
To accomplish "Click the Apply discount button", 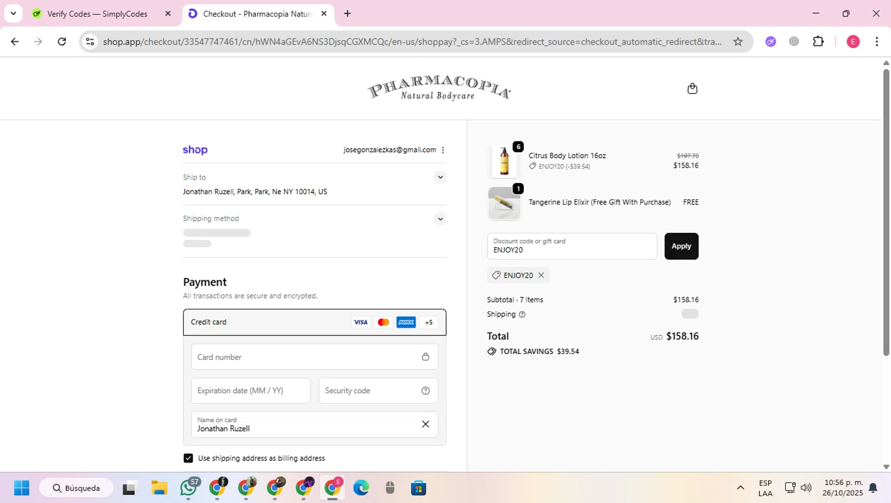I will pyautogui.click(x=681, y=246).
